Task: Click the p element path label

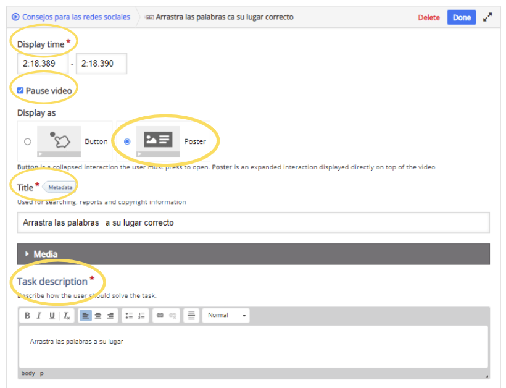Action: [x=41, y=373]
